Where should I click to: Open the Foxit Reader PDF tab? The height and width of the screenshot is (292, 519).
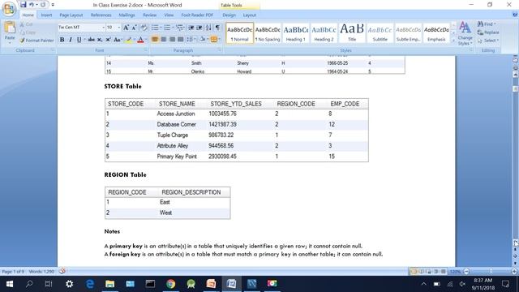[197, 15]
